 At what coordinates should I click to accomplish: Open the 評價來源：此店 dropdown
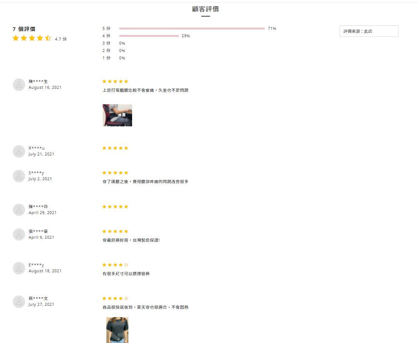click(x=369, y=31)
